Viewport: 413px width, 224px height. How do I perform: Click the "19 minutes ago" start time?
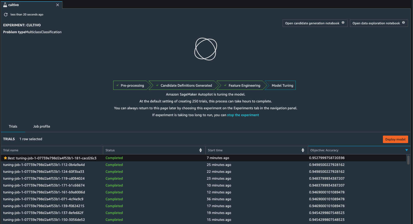click(219, 213)
